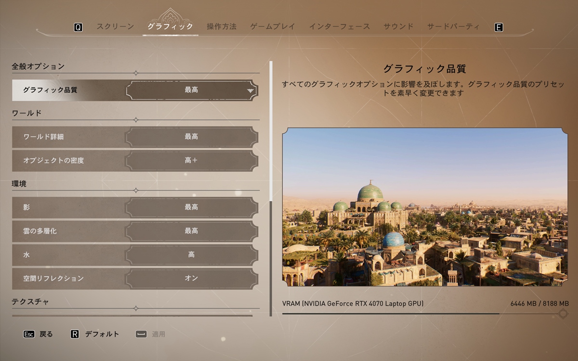Click the VRAM usage bar
578x361 pixels.
point(425,313)
